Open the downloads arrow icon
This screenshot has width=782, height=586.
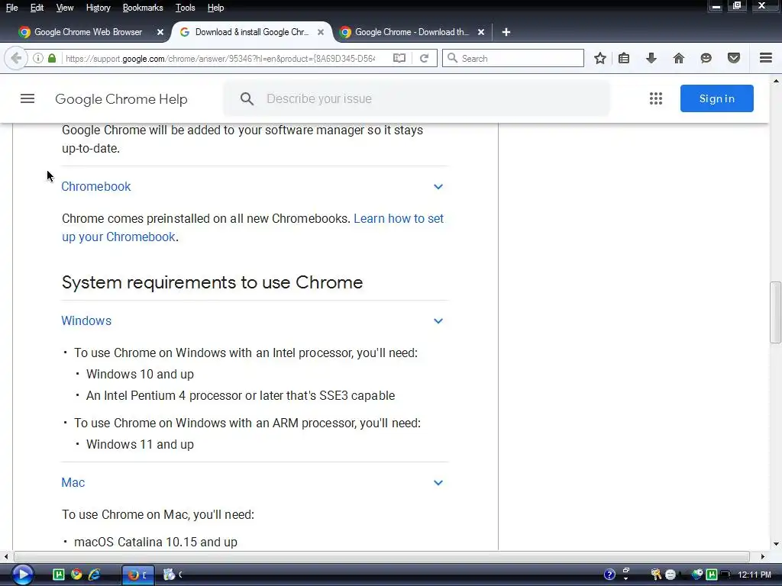(x=651, y=58)
